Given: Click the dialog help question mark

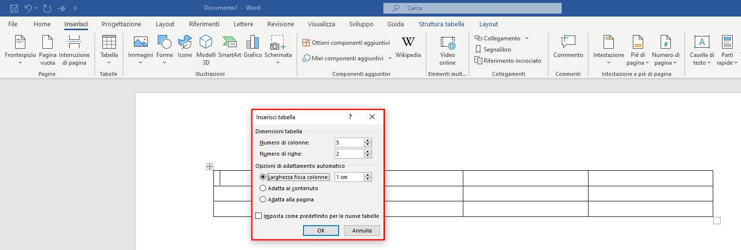Looking at the screenshot, I should (350, 117).
